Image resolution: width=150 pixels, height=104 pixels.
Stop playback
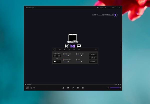[83, 88]
